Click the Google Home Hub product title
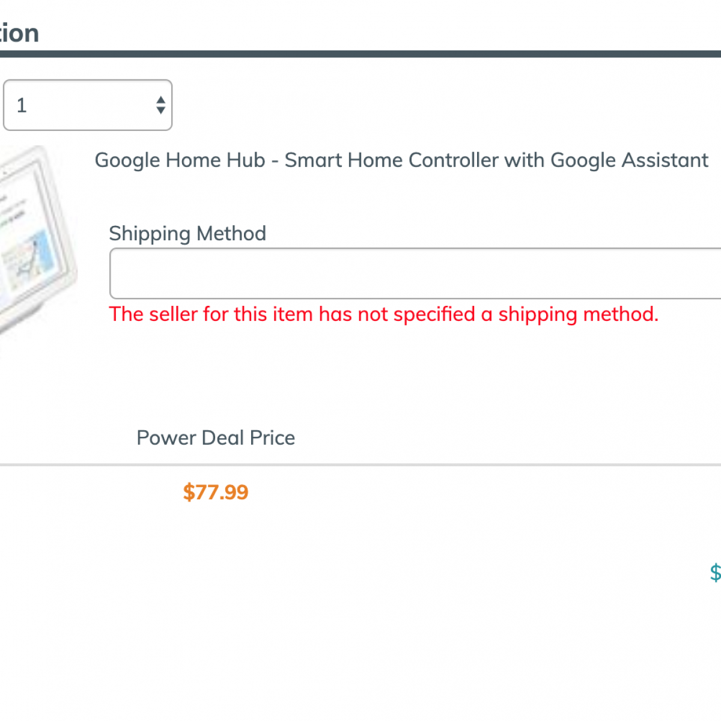Image resolution: width=721 pixels, height=721 pixels. click(401, 160)
